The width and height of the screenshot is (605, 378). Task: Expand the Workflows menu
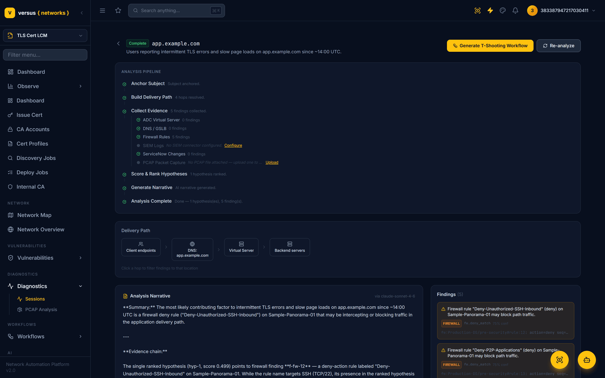(x=45, y=336)
